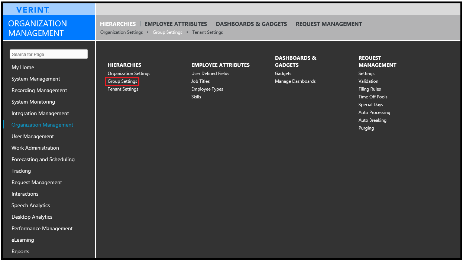Go to Reports in sidebar
This screenshot has width=463, height=261.
pyautogui.click(x=20, y=251)
